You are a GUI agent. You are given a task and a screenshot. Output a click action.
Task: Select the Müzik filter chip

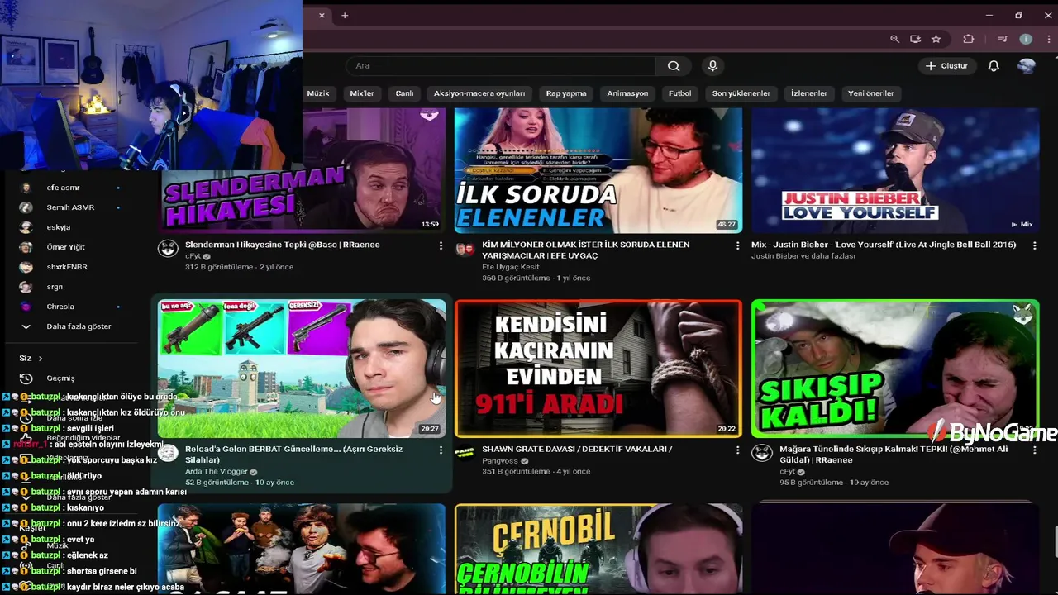point(318,93)
